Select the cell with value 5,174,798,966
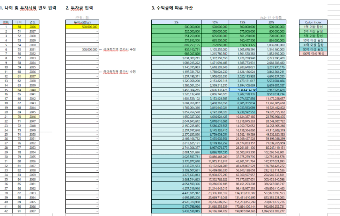 click(x=176, y=206)
